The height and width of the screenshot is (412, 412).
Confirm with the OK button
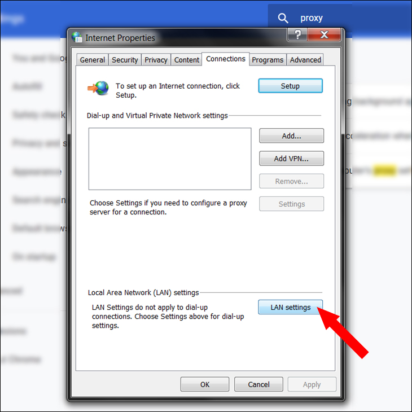pos(205,384)
